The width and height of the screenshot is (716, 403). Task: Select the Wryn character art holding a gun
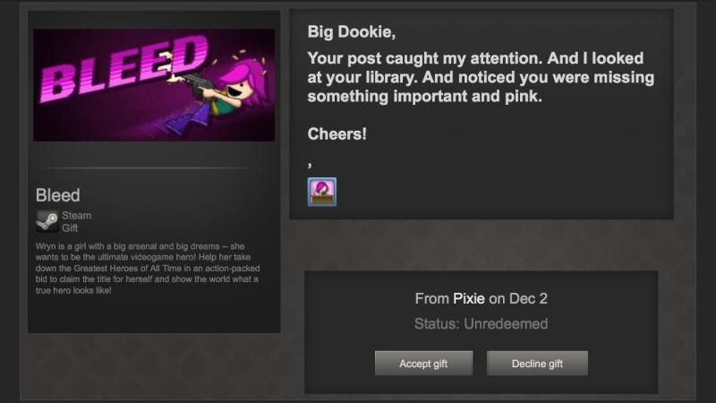click(218, 94)
